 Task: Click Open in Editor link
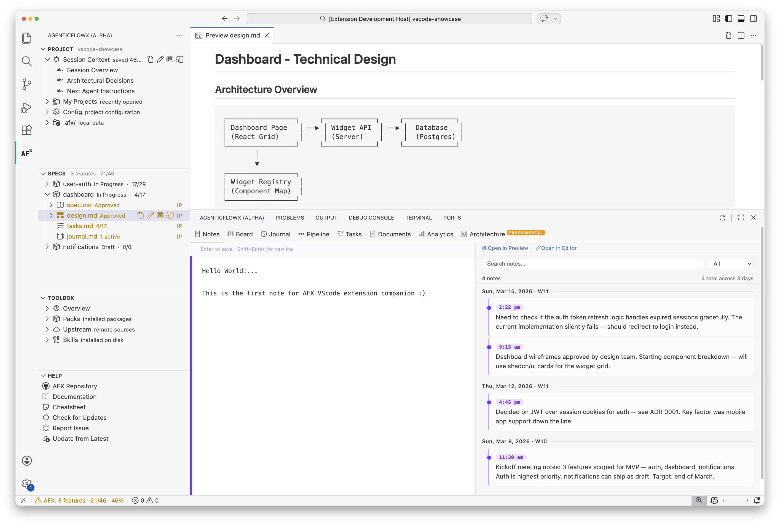556,248
